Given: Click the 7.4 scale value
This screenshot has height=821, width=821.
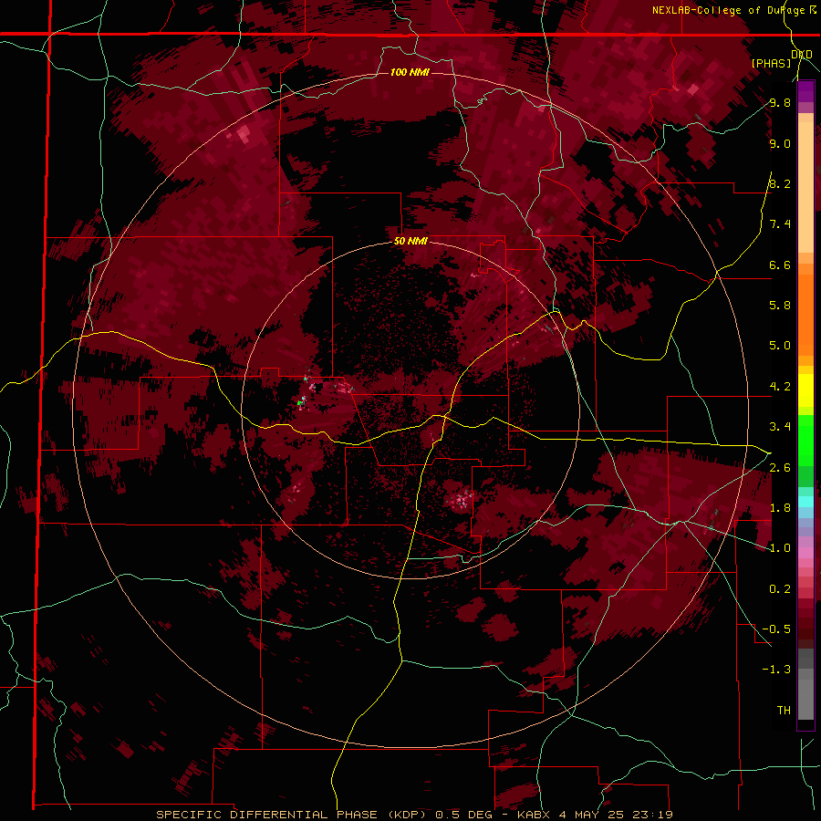Looking at the screenshot, I should coord(780,224).
